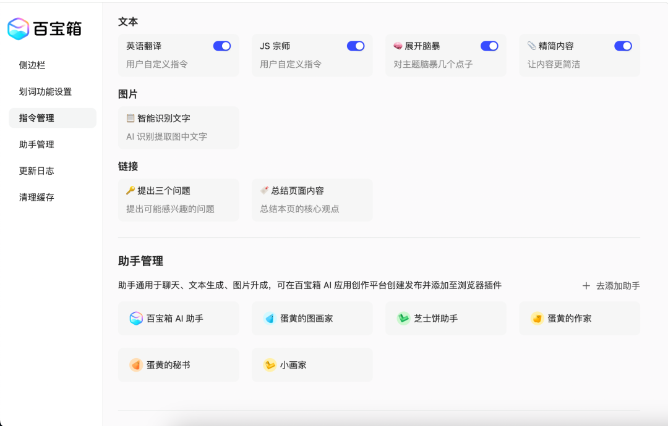Disable the 展开脑暴 switch
The image size is (668, 426).
click(489, 46)
